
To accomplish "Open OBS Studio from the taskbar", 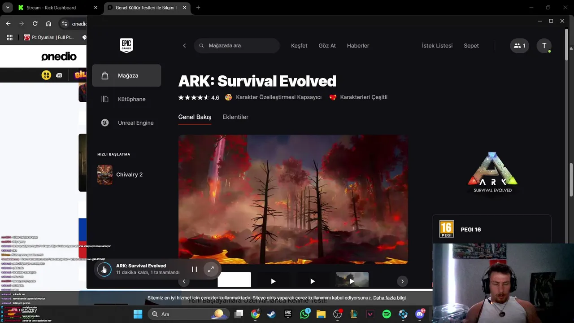I will click(337, 314).
